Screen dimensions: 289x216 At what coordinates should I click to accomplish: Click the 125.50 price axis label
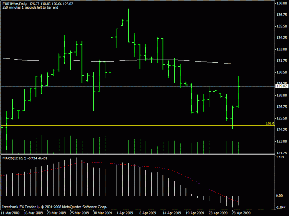282,118
